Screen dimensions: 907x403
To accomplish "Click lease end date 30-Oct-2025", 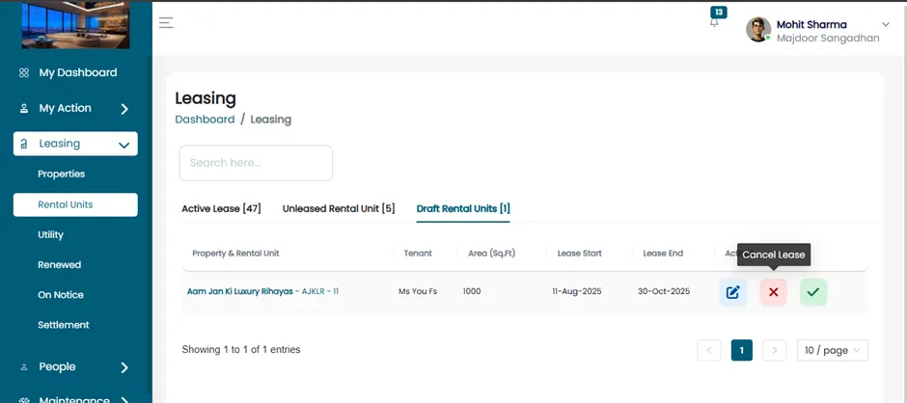I will point(664,291).
